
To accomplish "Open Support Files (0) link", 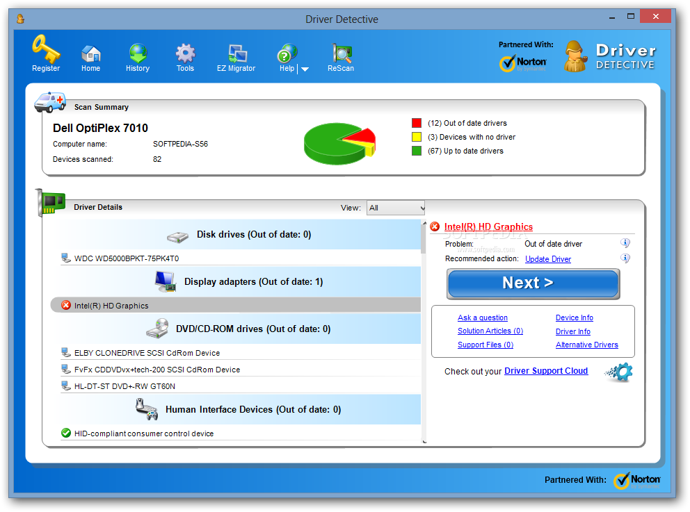I will click(486, 345).
